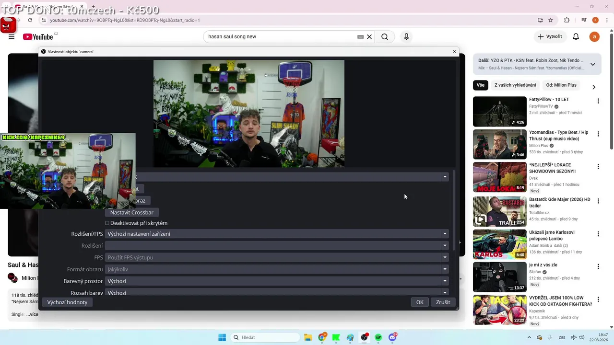The height and width of the screenshot is (345, 614).
Task: Switch to OBS Studio in the taskbar
Action: click(x=365, y=337)
